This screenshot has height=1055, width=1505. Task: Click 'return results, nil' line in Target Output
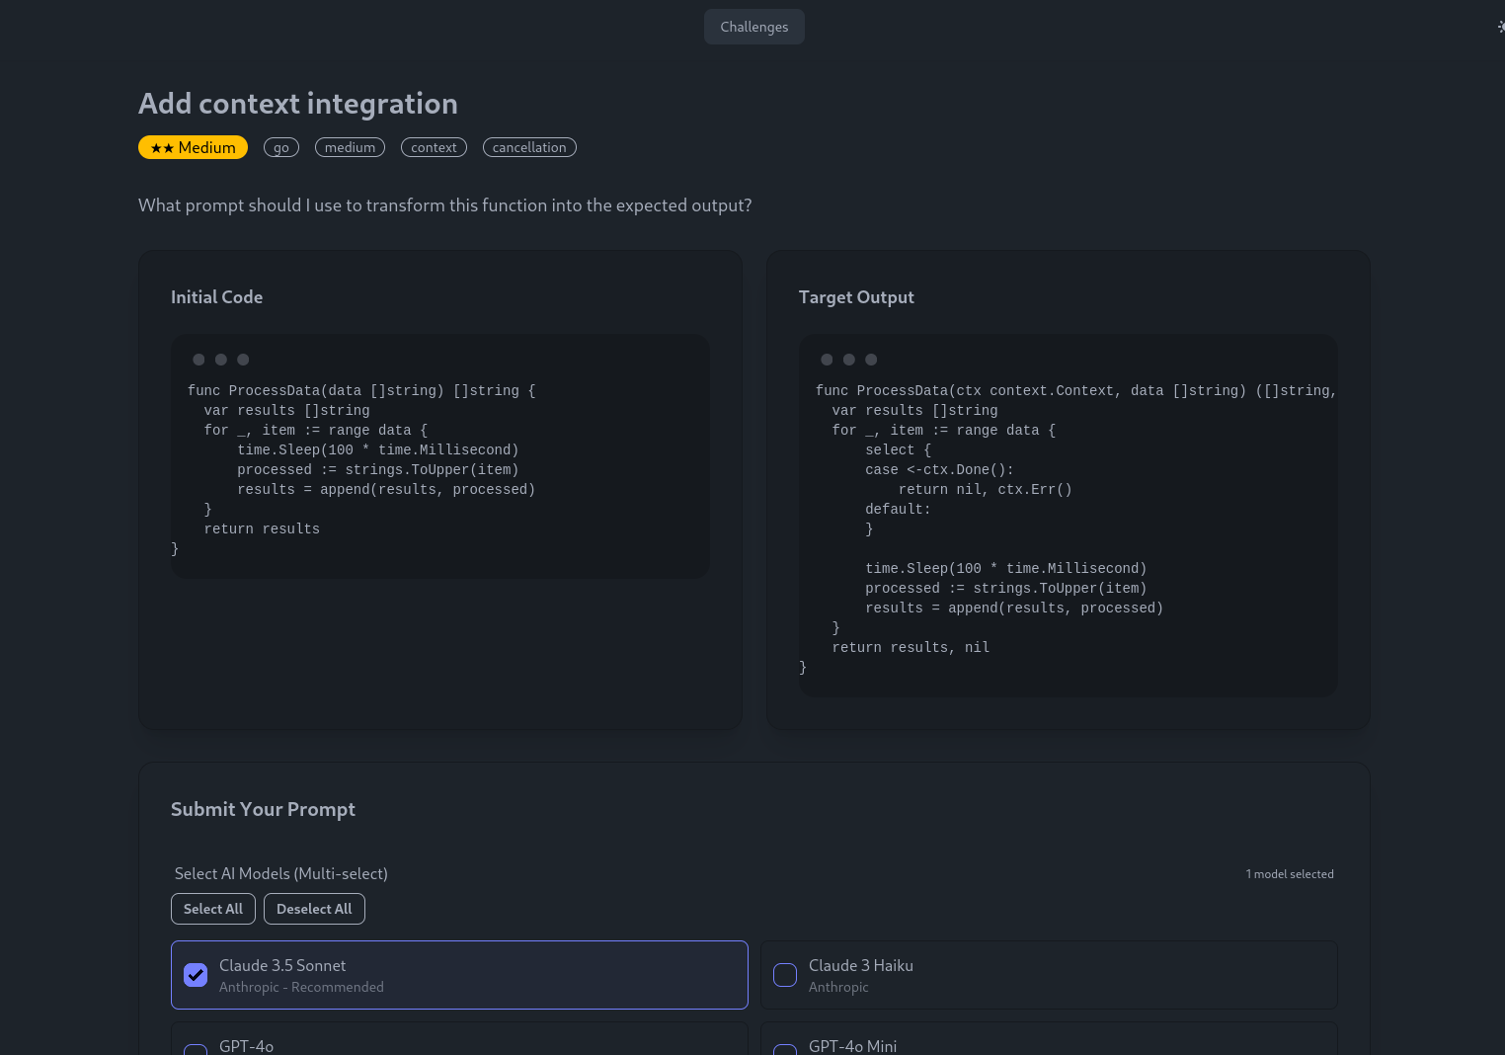tap(911, 648)
